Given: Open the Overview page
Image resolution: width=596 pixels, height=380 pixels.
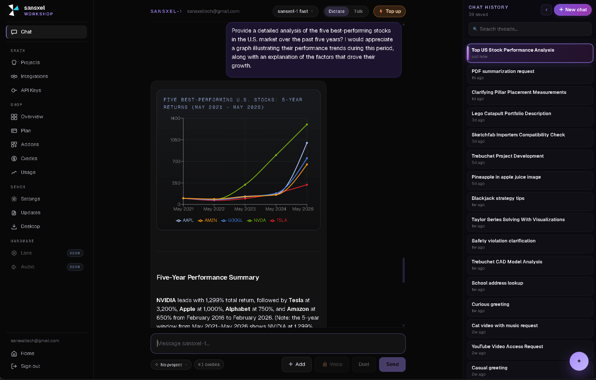Looking at the screenshot, I should coord(47,117).
